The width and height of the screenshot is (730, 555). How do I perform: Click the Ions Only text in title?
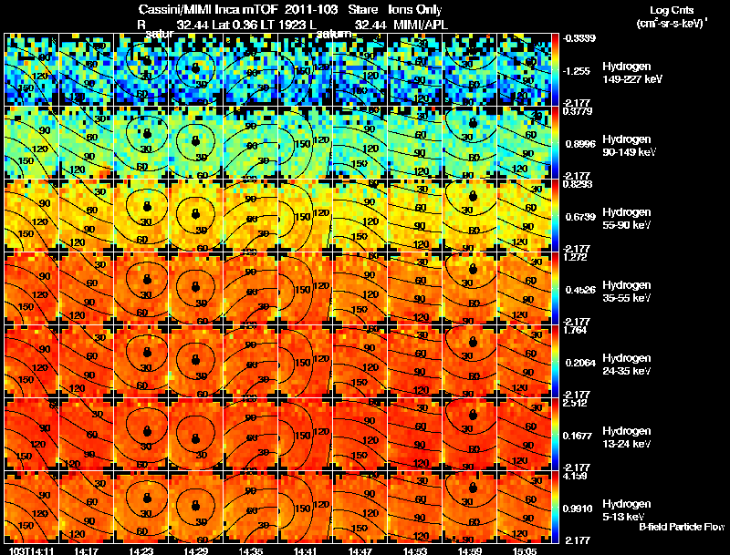coord(415,9)
